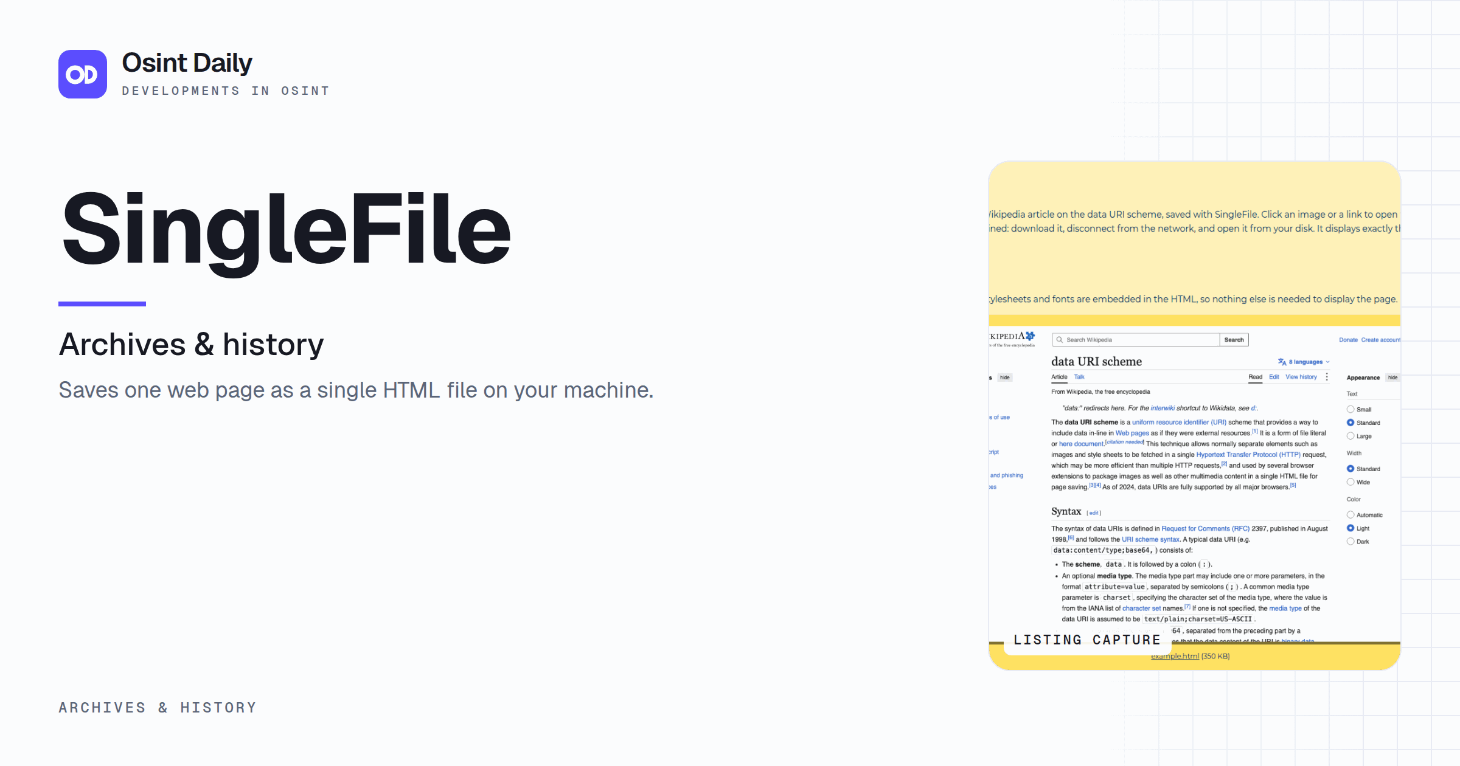
Task: Open the View history tab
Action: click(1301, 377)
